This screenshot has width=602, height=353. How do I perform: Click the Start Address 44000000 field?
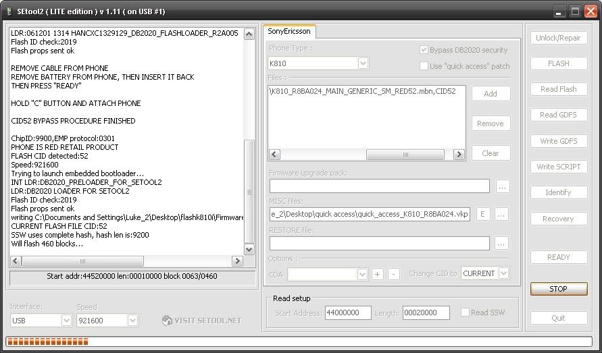point(348,313)
